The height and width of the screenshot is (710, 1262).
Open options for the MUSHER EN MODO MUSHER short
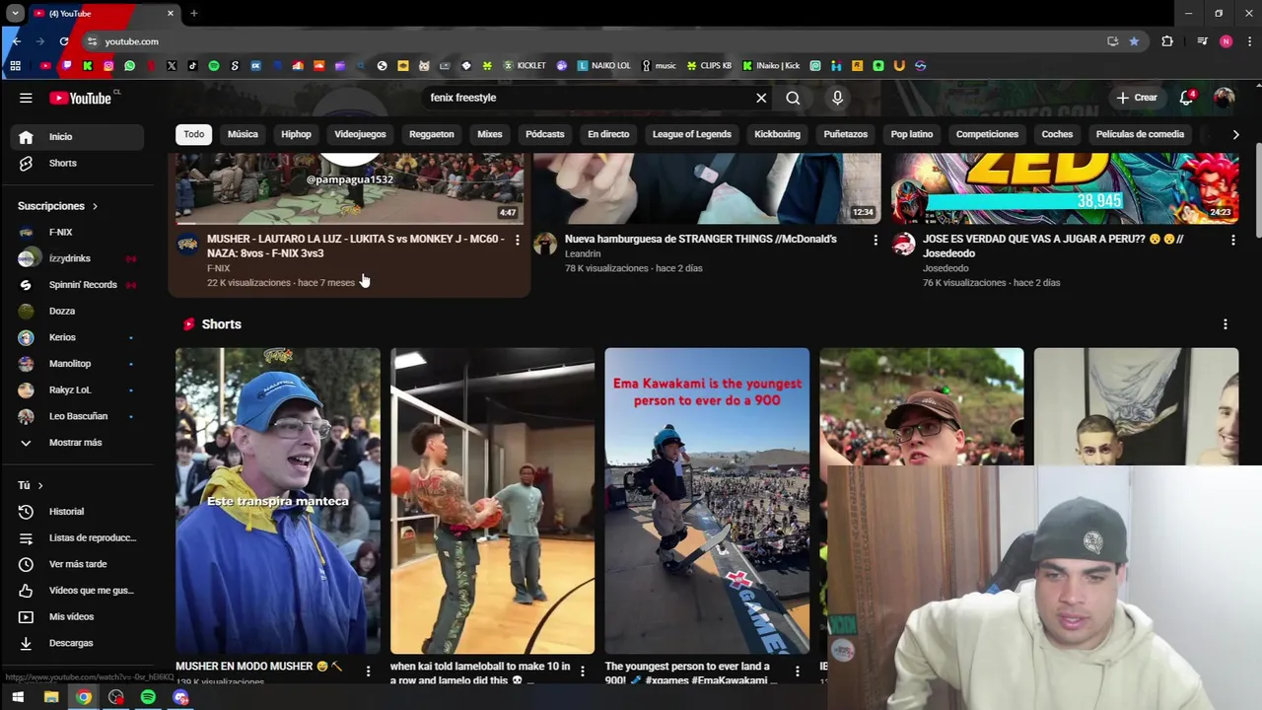368,672
